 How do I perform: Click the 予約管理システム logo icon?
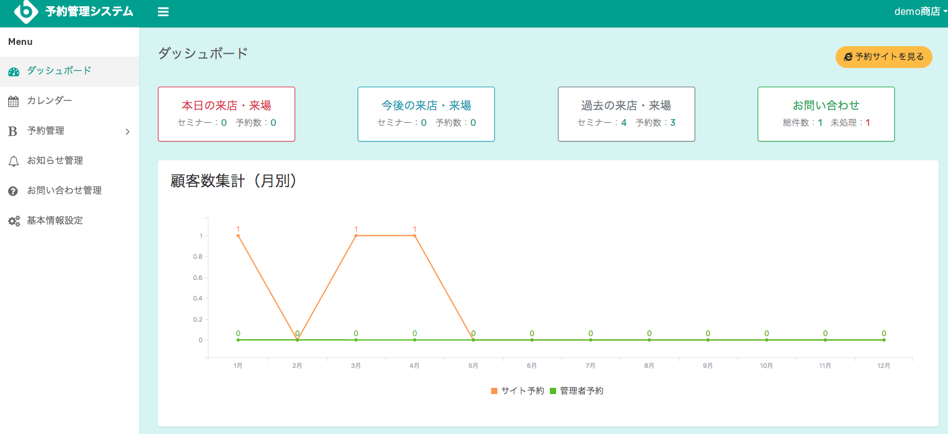26,11
